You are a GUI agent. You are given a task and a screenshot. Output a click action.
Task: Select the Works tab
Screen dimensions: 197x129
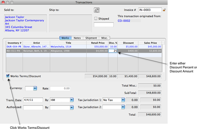click(x=65, y=38)
